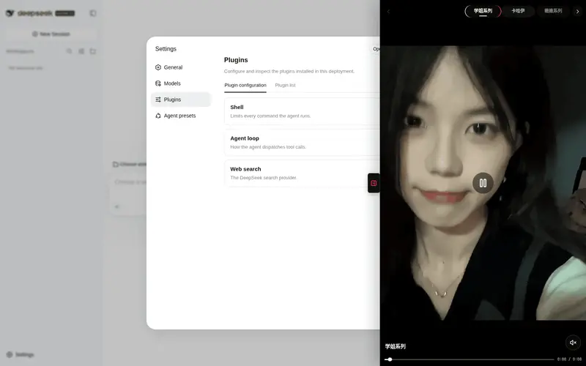586x366 pixels.
Task: Expand the Web search plugin card
Action: pyautogui.click(x=302, y=173)
